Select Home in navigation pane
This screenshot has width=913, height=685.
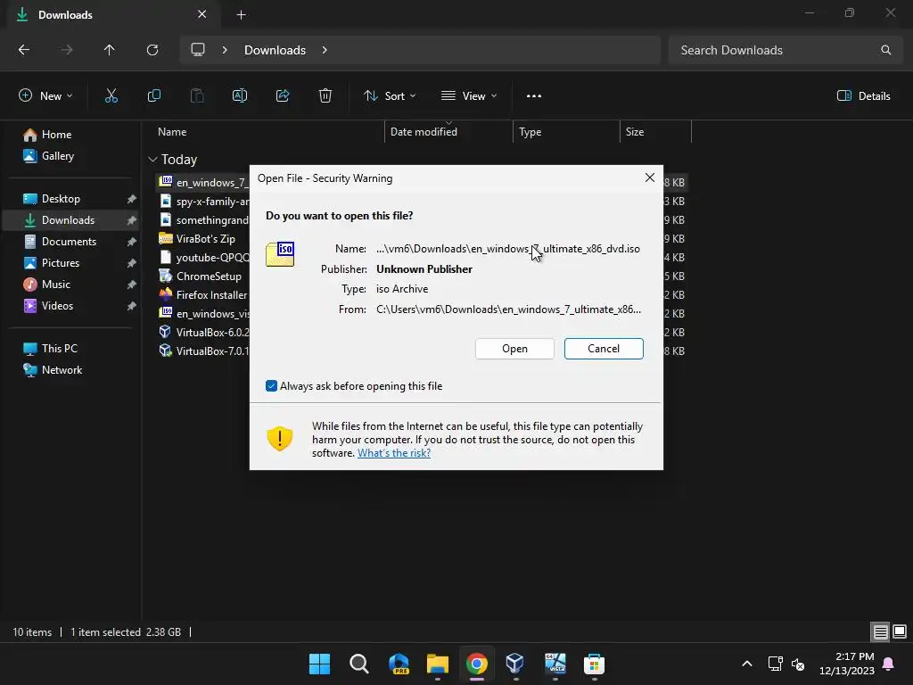tap(56, 135)
